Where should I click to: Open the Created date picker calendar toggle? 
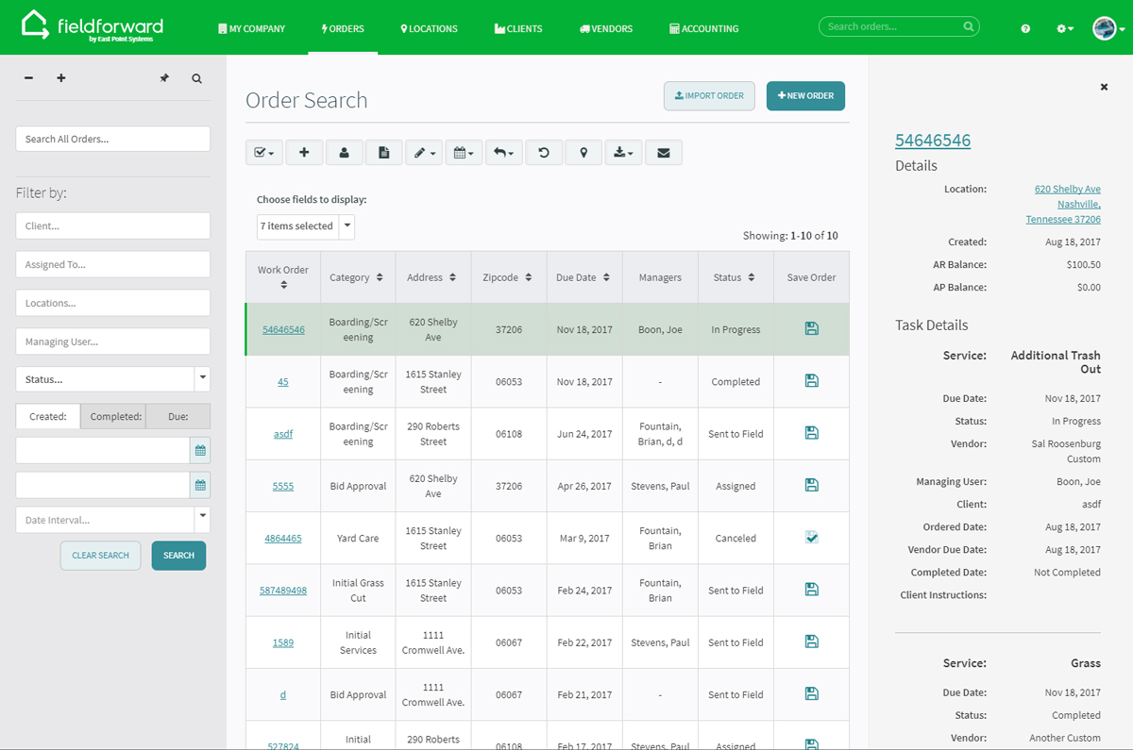coord(198,450)
